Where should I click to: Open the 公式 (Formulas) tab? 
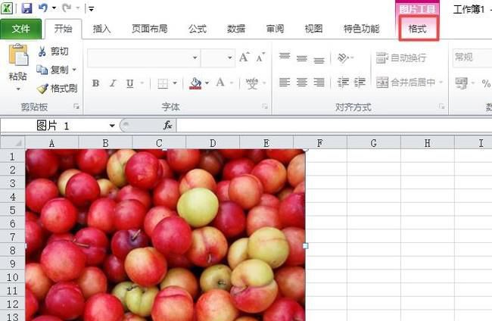(198, 29)
